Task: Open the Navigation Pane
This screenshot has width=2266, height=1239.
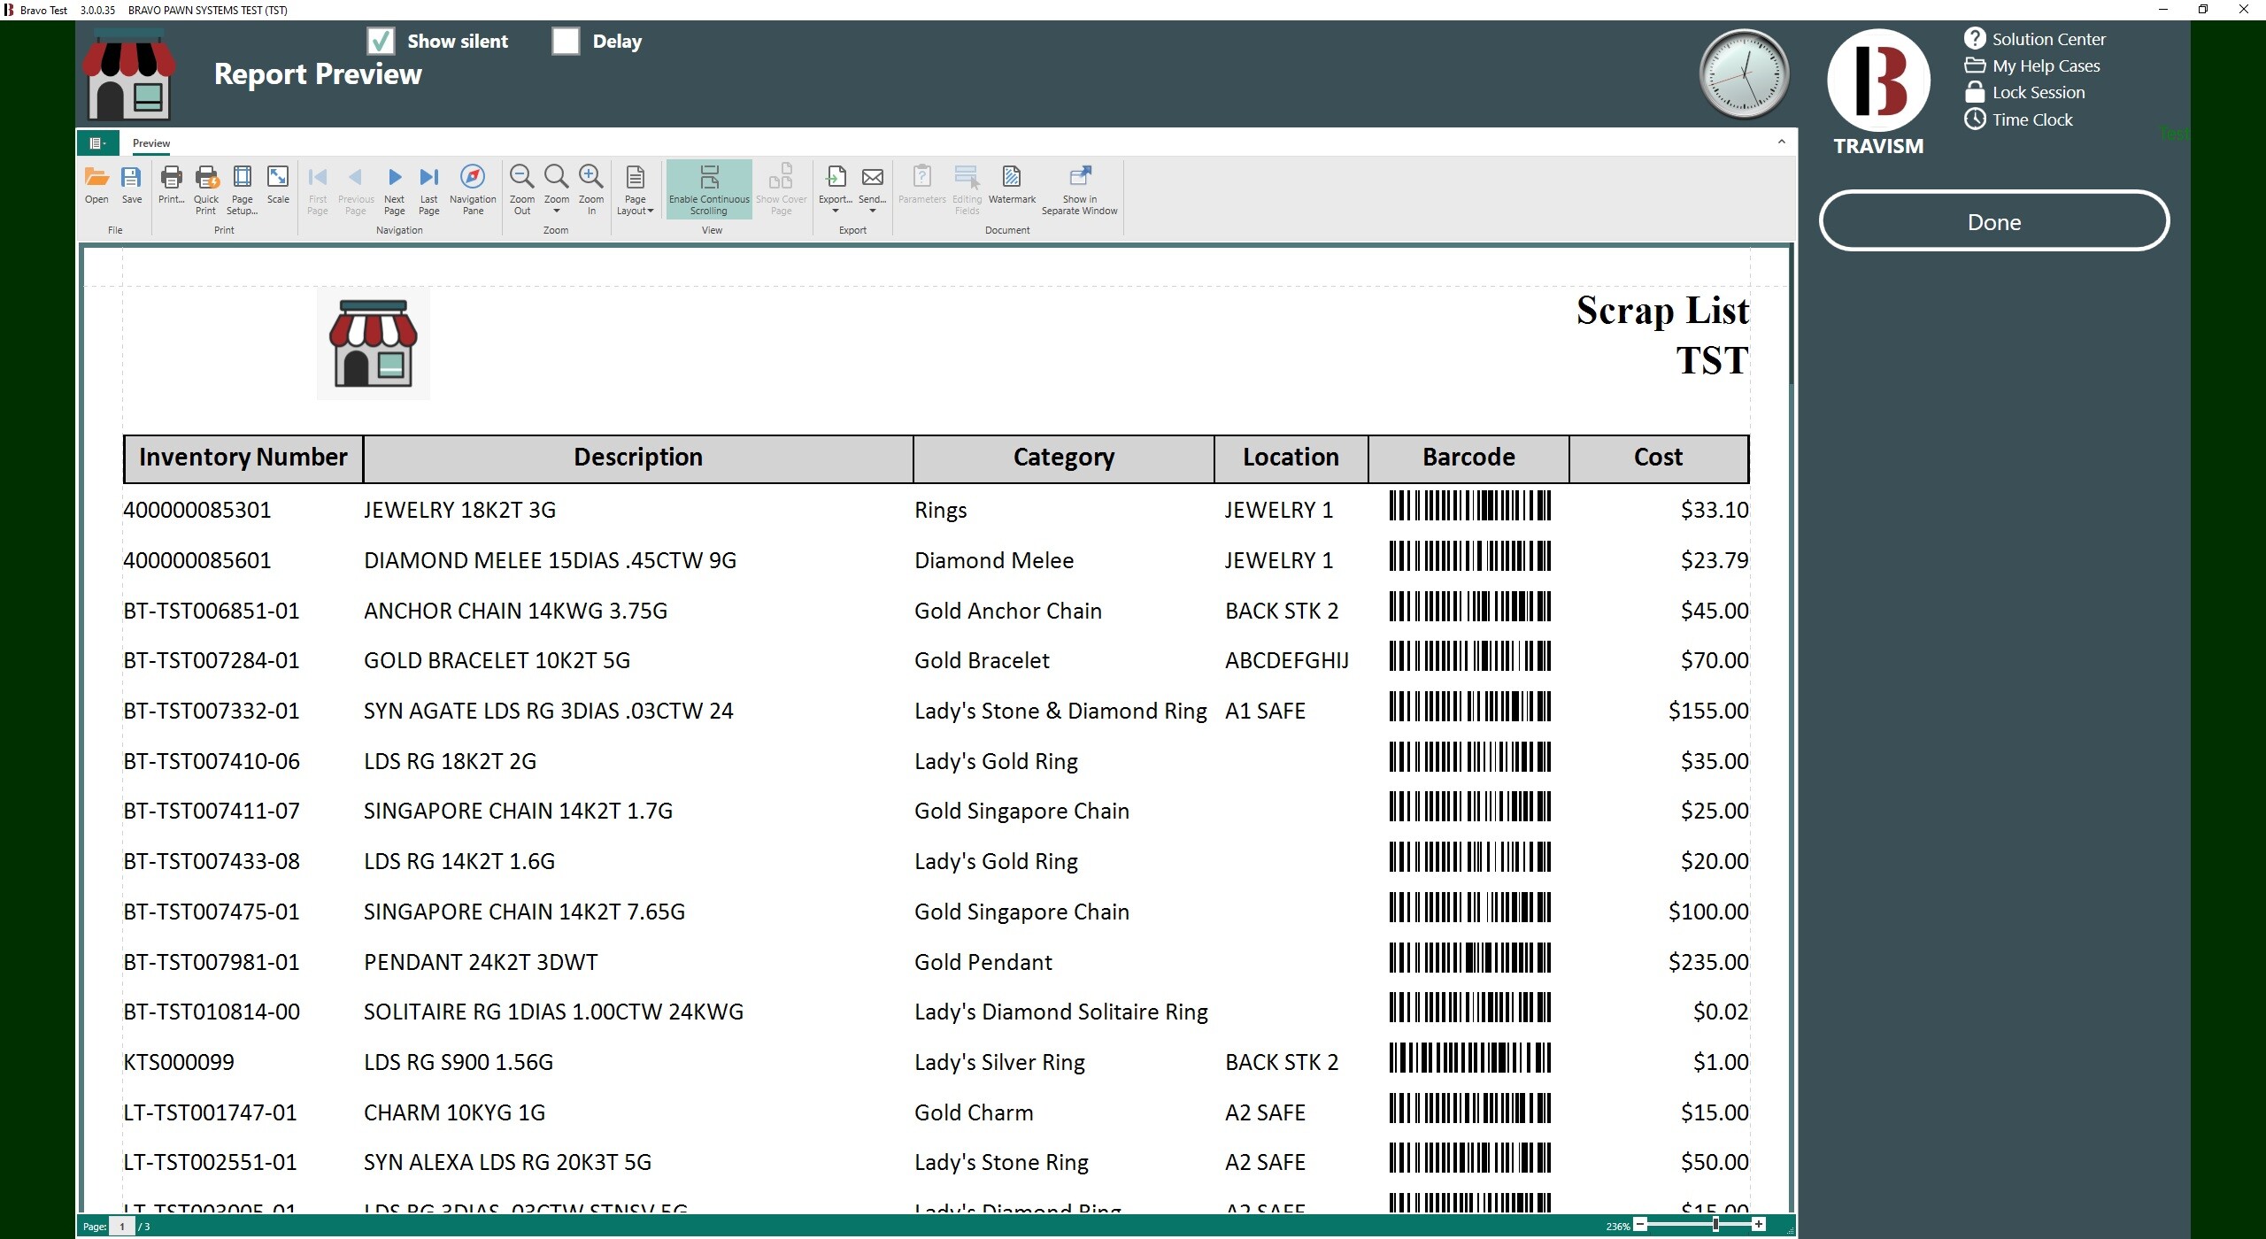Action: click(x=473, y=189)
